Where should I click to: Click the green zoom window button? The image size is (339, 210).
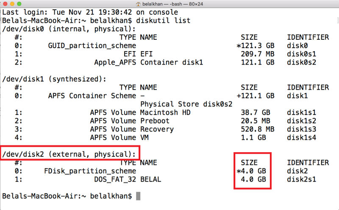pyautogui.click(x=19, y=4)
